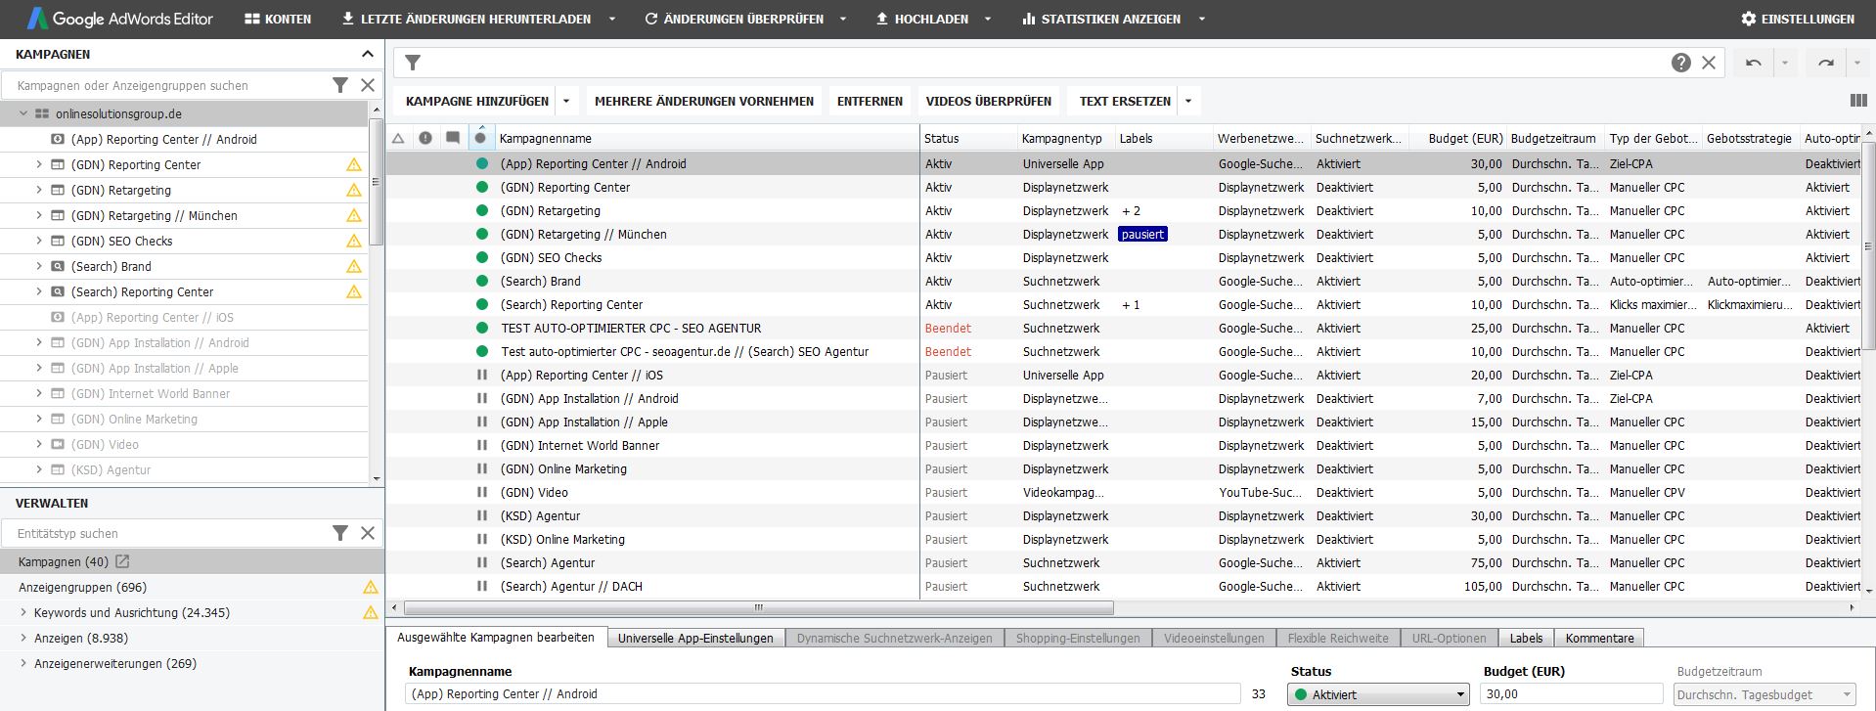The image size is (1876, 711).
Task: Click Entfernen button
Action: click(x=870, y=101)
